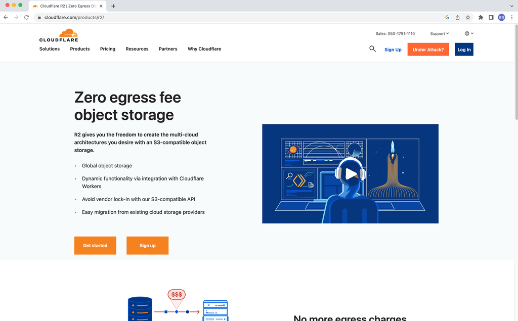Screen dimensions: 518x321
Task: Click the browser profile avatar icon
Action: point(501,17)
